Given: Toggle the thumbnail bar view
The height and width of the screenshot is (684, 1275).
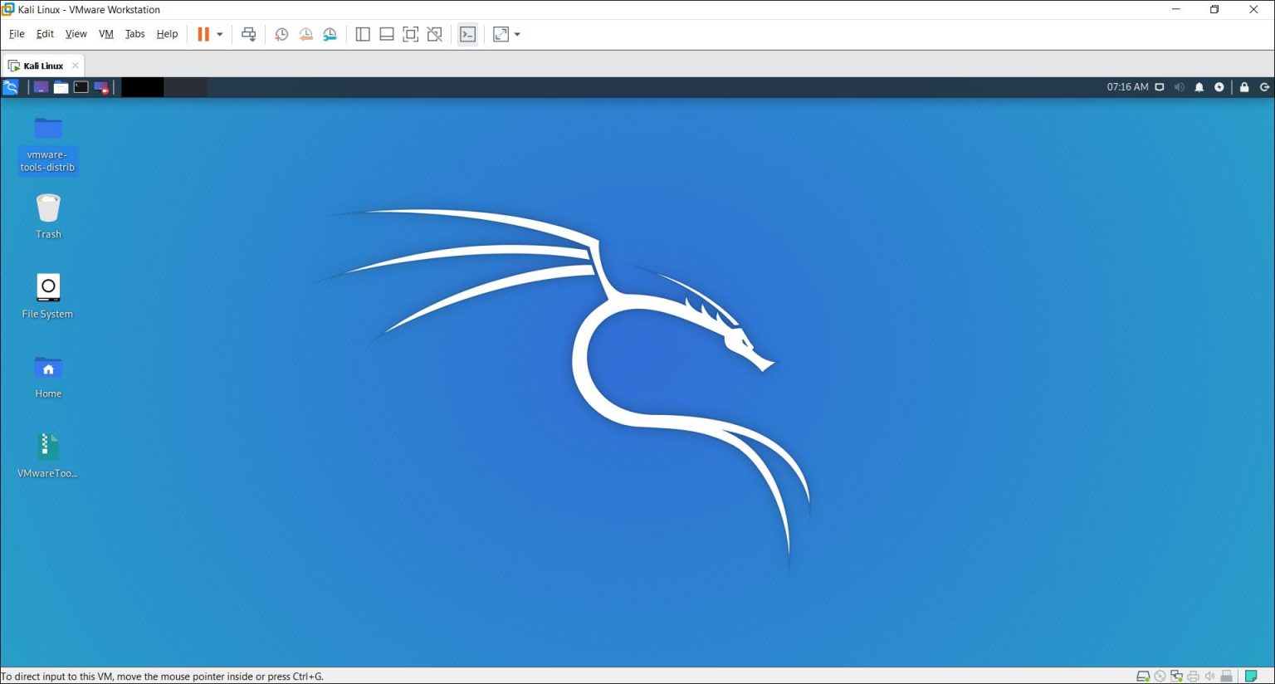Looking at the screenshot, I should [387, 34].
